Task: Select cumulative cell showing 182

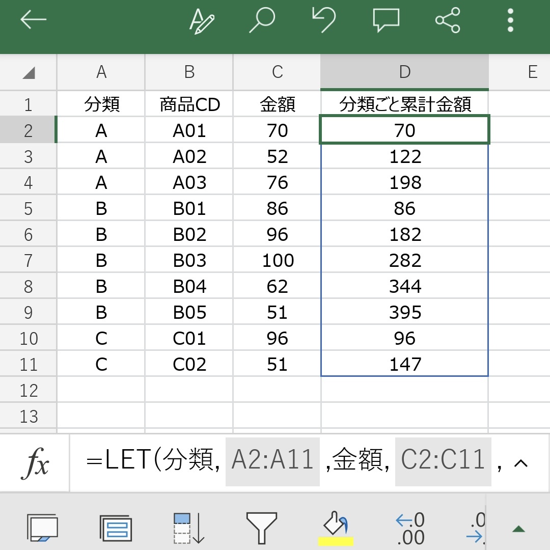Action: coord(404,234)
